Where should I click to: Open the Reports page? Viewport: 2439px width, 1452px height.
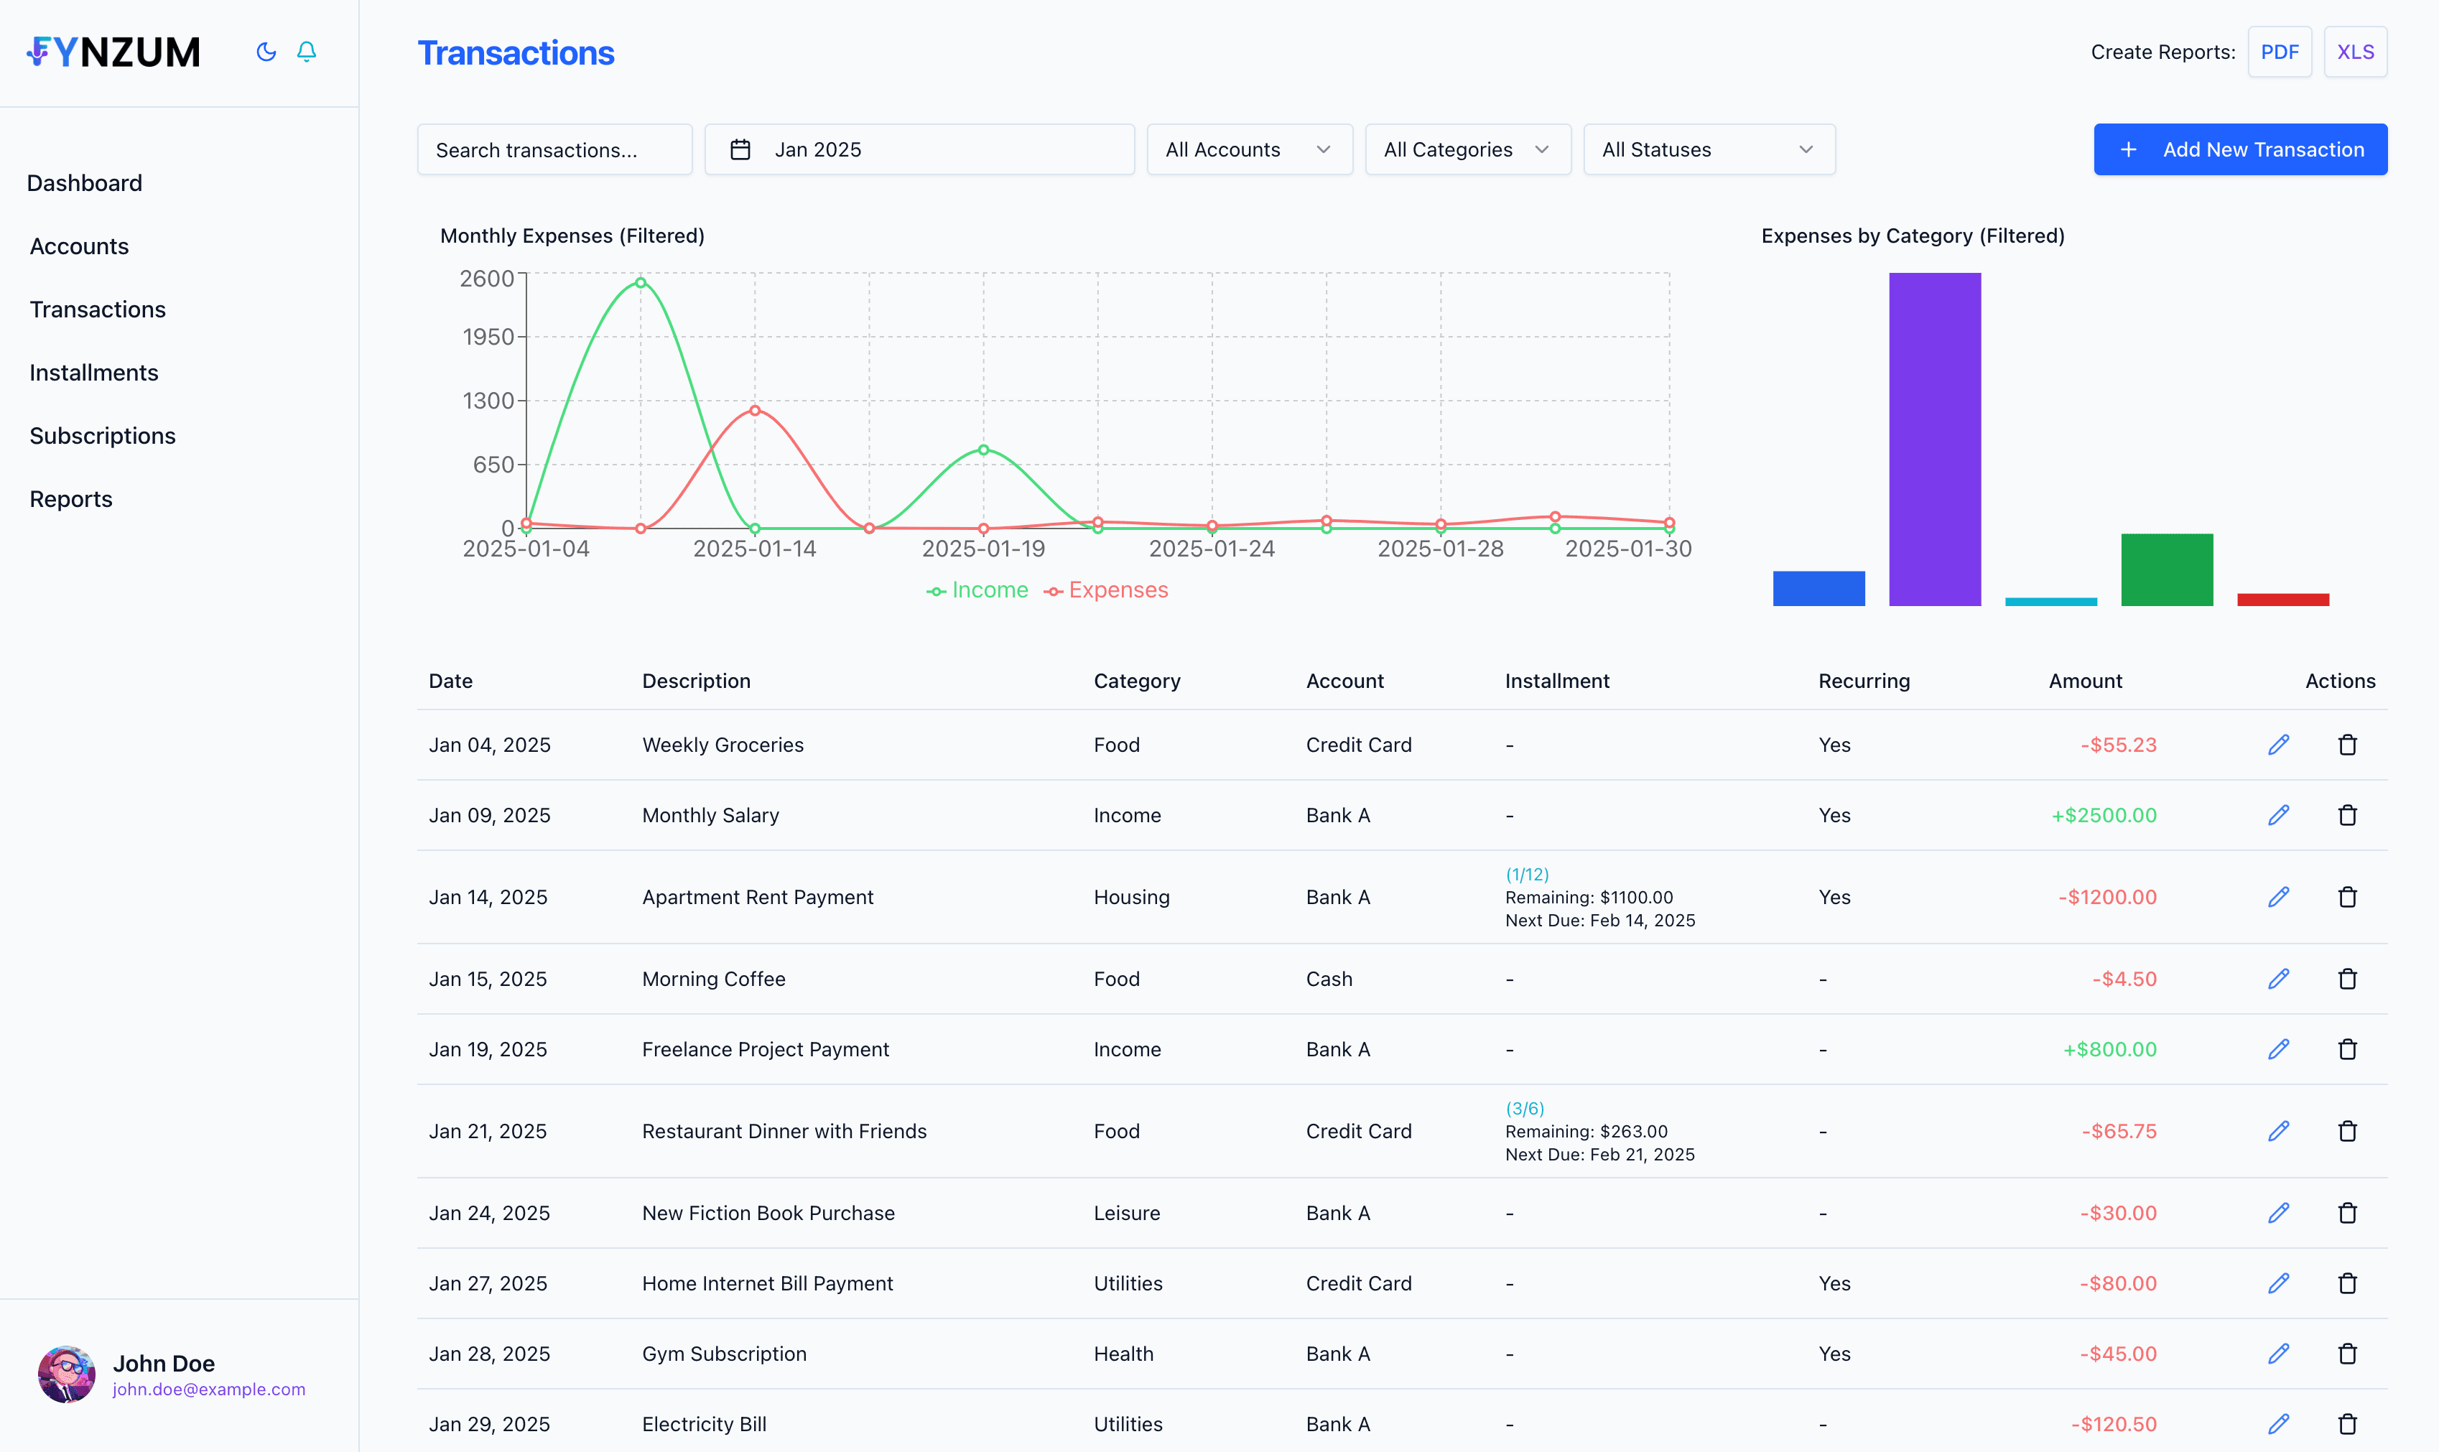70,498
